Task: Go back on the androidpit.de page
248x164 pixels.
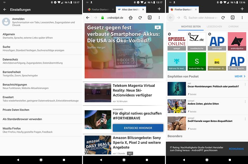Action: coord(88,18)
